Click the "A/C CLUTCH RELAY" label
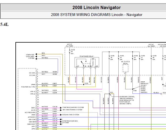This screenshot has height=130, width=166. click(126, 63)
